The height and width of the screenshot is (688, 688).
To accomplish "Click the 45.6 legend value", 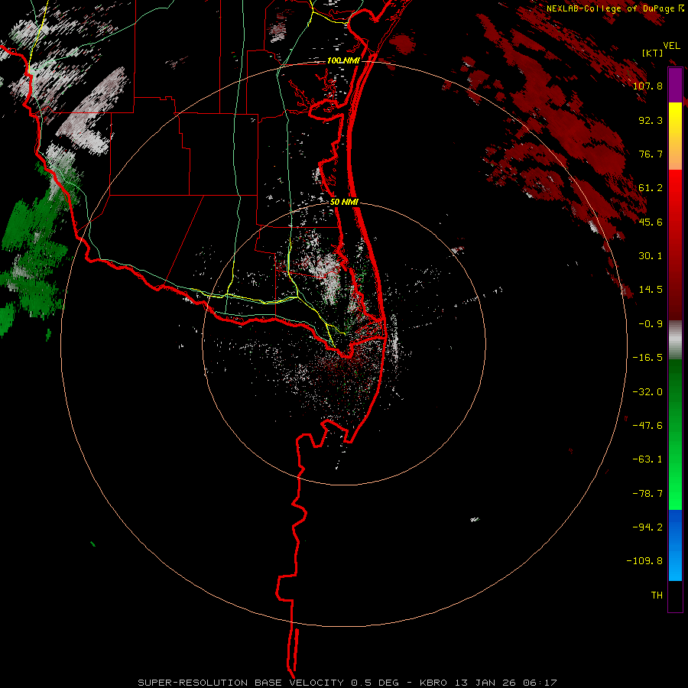I will click(x=651, y=222).
